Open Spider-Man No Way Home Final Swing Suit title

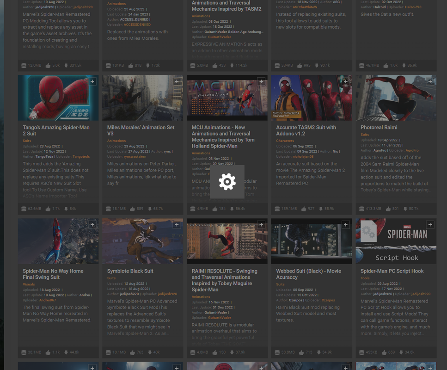pos(53,274)
